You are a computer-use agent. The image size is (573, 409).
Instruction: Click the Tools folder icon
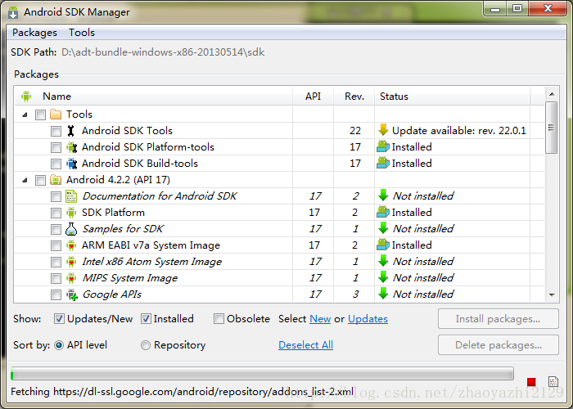56,115
